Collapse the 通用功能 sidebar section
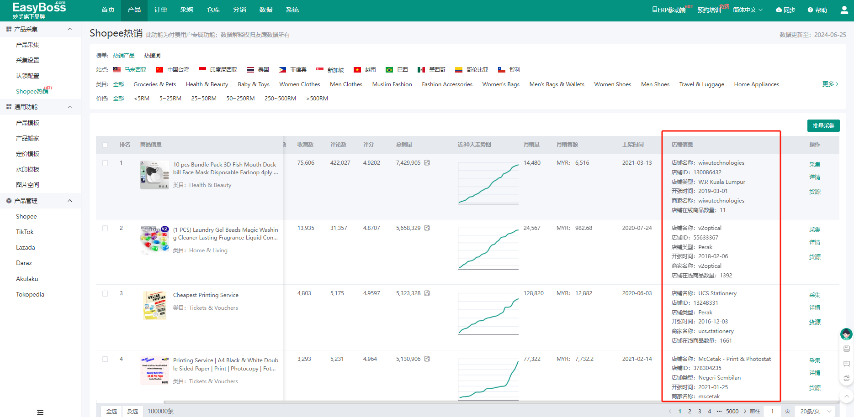Viewport: 854px width, 417px height. (70, 107)
